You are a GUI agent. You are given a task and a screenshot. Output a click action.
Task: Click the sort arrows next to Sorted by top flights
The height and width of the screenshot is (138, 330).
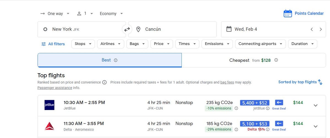pyautogui.click(x=320, y=82)
